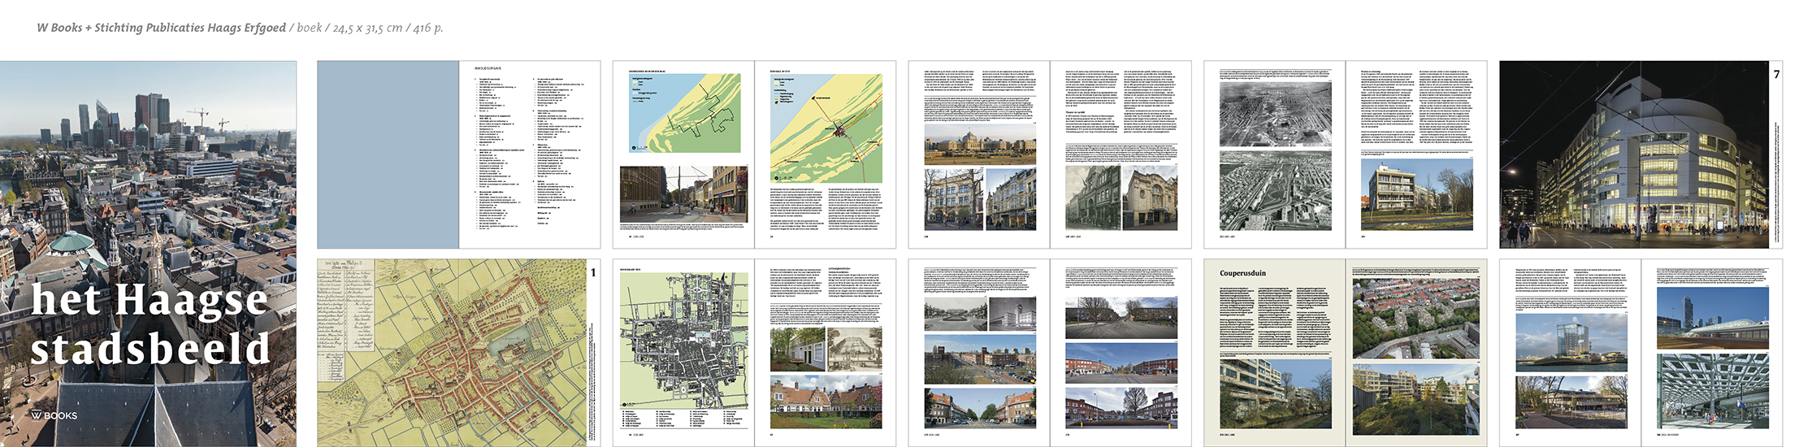1799x447 pixels.
Task: Click the 'boek' label in the header
Action: click(x=310, y=28)
